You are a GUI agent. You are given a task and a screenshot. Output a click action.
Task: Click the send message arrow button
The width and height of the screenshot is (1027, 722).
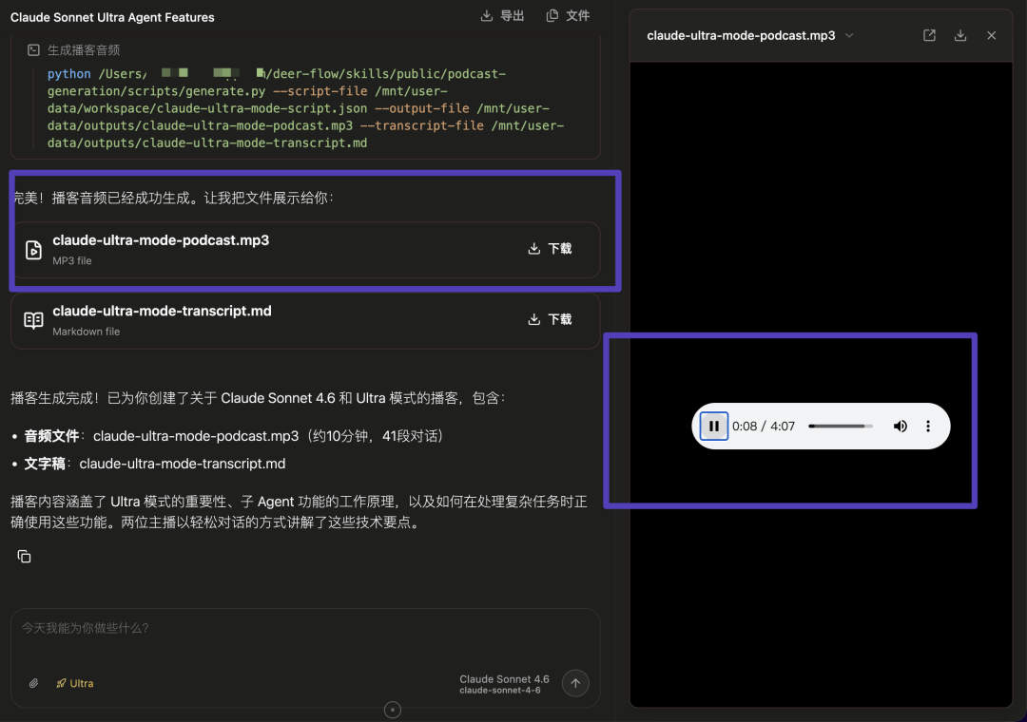[x=575, y=683]
